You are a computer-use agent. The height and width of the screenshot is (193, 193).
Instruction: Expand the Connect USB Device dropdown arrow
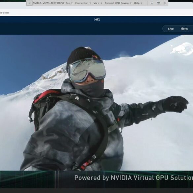click(x=131, y=3)
